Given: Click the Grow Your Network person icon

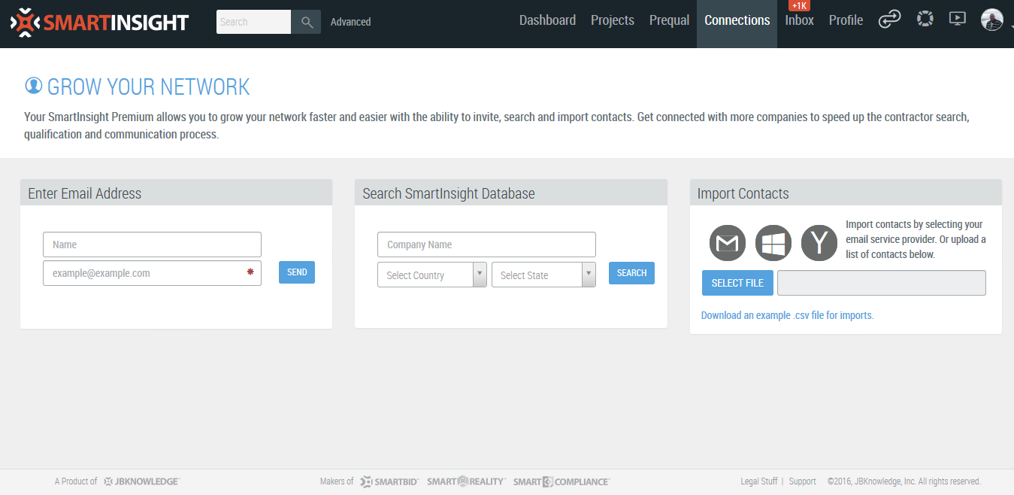Looking at the screenshot, I should tap(33, 86).
